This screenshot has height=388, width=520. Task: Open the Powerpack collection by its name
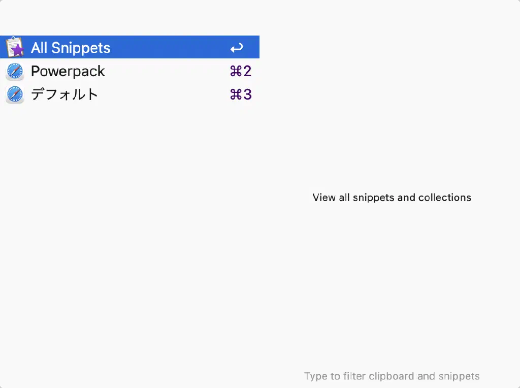click(x=68, y=71)
